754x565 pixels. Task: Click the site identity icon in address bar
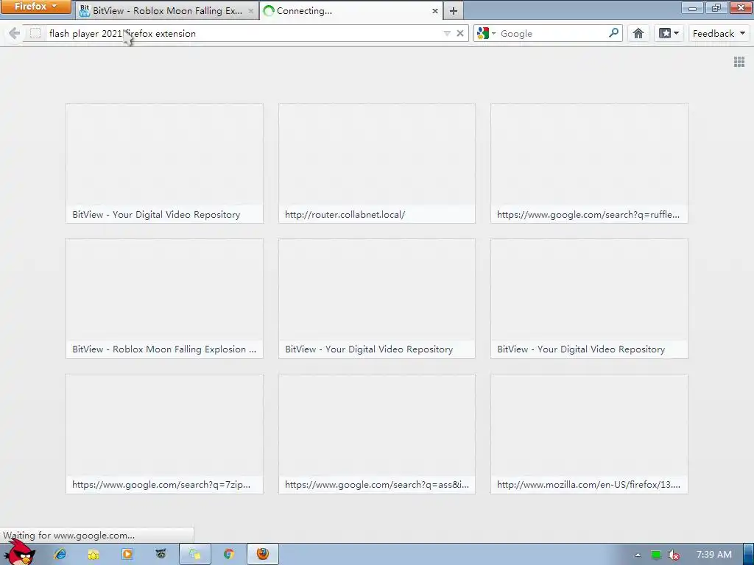coord(35,33)
